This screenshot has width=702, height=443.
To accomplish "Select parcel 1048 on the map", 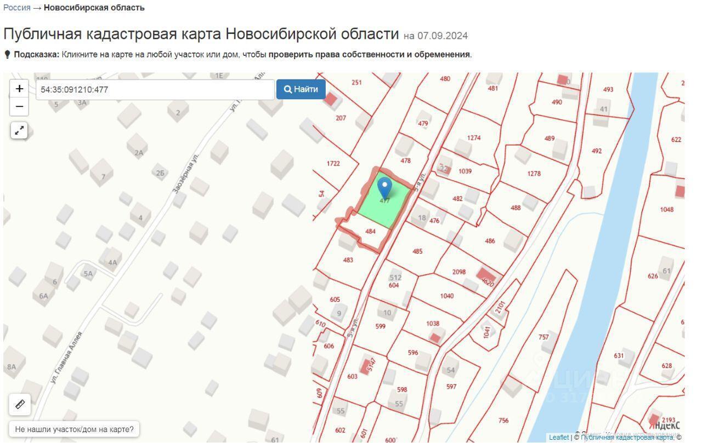I will 666,210.
